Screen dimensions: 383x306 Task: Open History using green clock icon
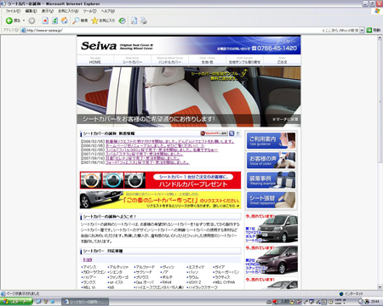pos(123,20)
